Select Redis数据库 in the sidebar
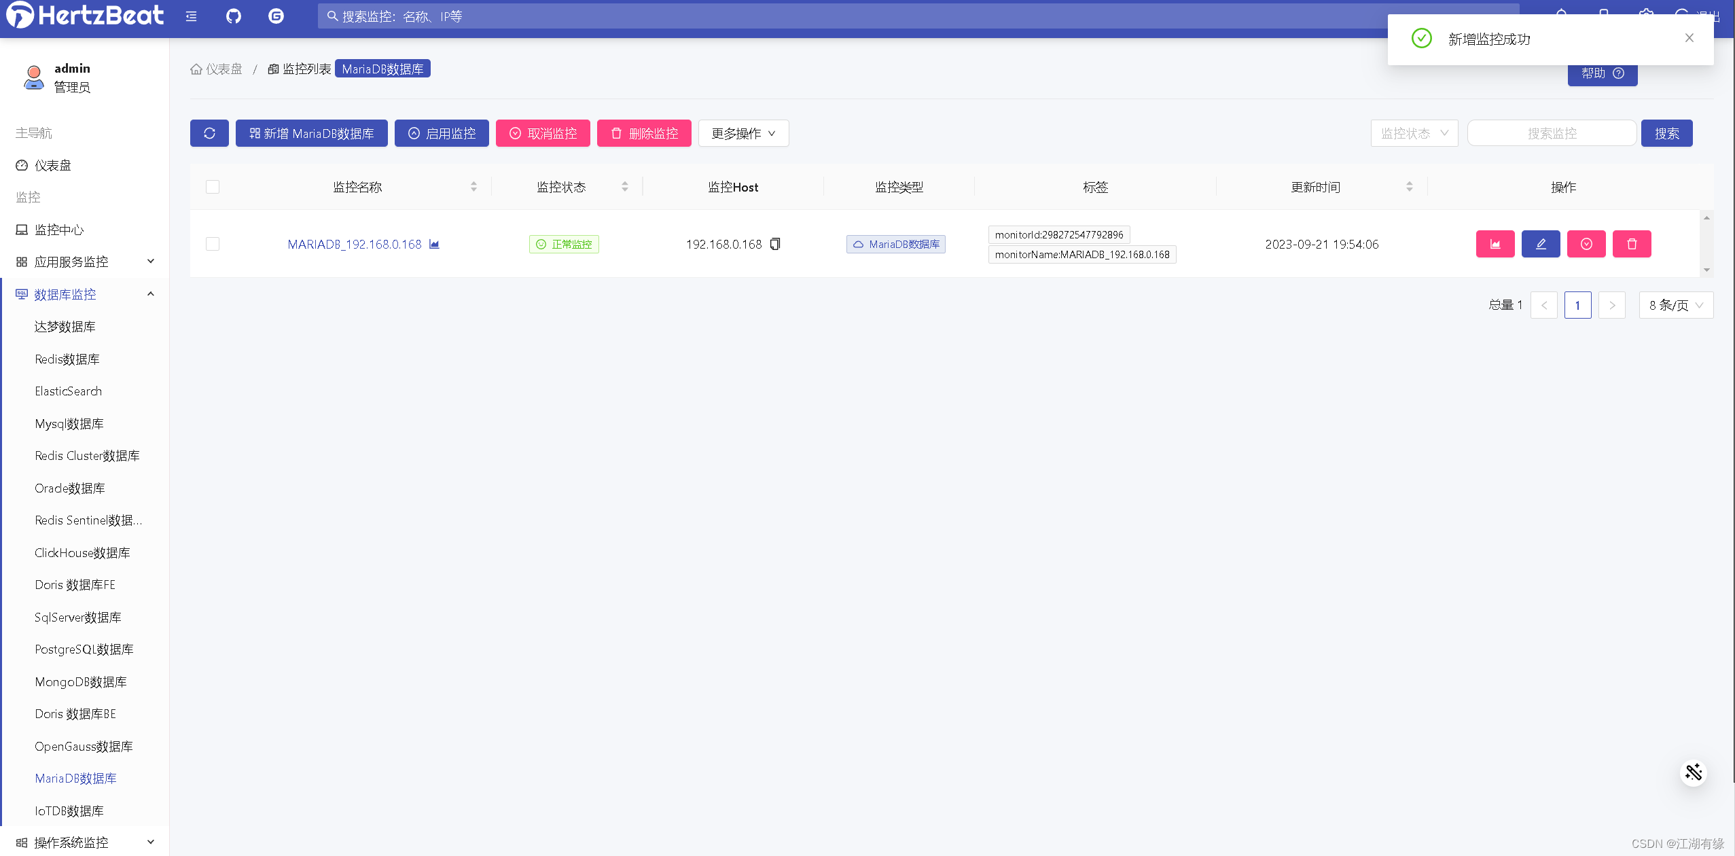Image resolution: width=1735 pixels, height=856 pixels. [x=67, y=359]
